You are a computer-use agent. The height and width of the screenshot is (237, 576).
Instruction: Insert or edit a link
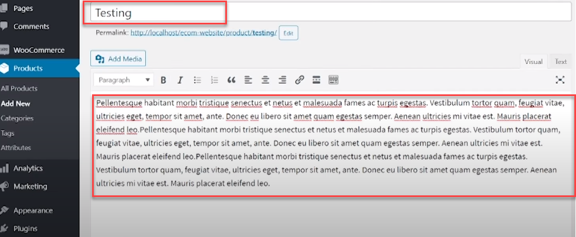300,80
